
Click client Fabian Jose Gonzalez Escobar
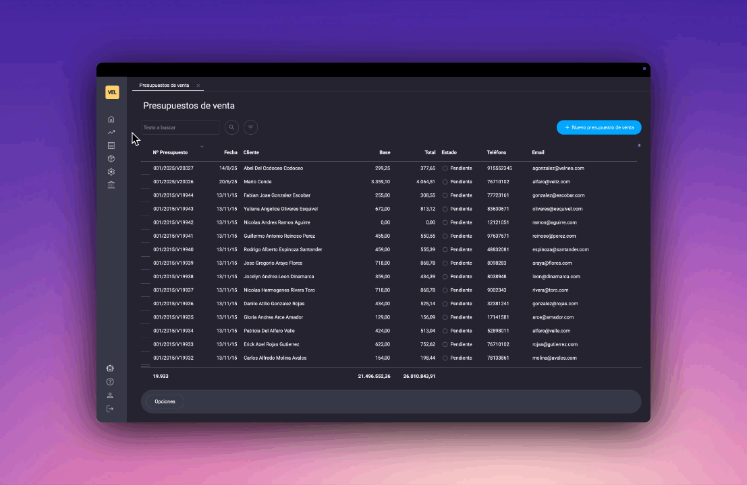point(277,195)
